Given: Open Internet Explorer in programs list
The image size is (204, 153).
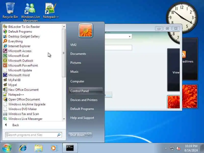Looking at the screenshot, I should (19, 46).
